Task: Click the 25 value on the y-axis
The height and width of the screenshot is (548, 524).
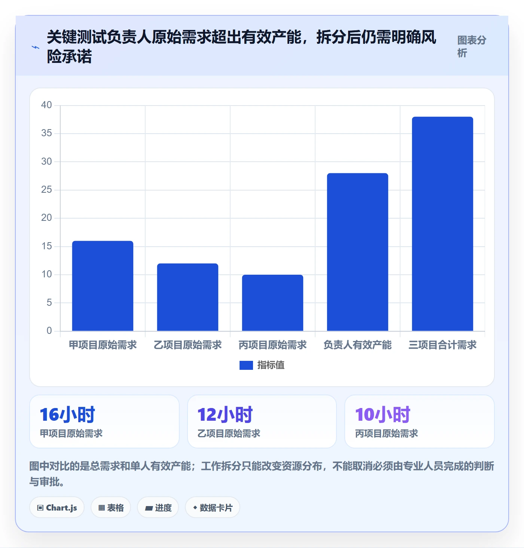Action: click(46, 190)
